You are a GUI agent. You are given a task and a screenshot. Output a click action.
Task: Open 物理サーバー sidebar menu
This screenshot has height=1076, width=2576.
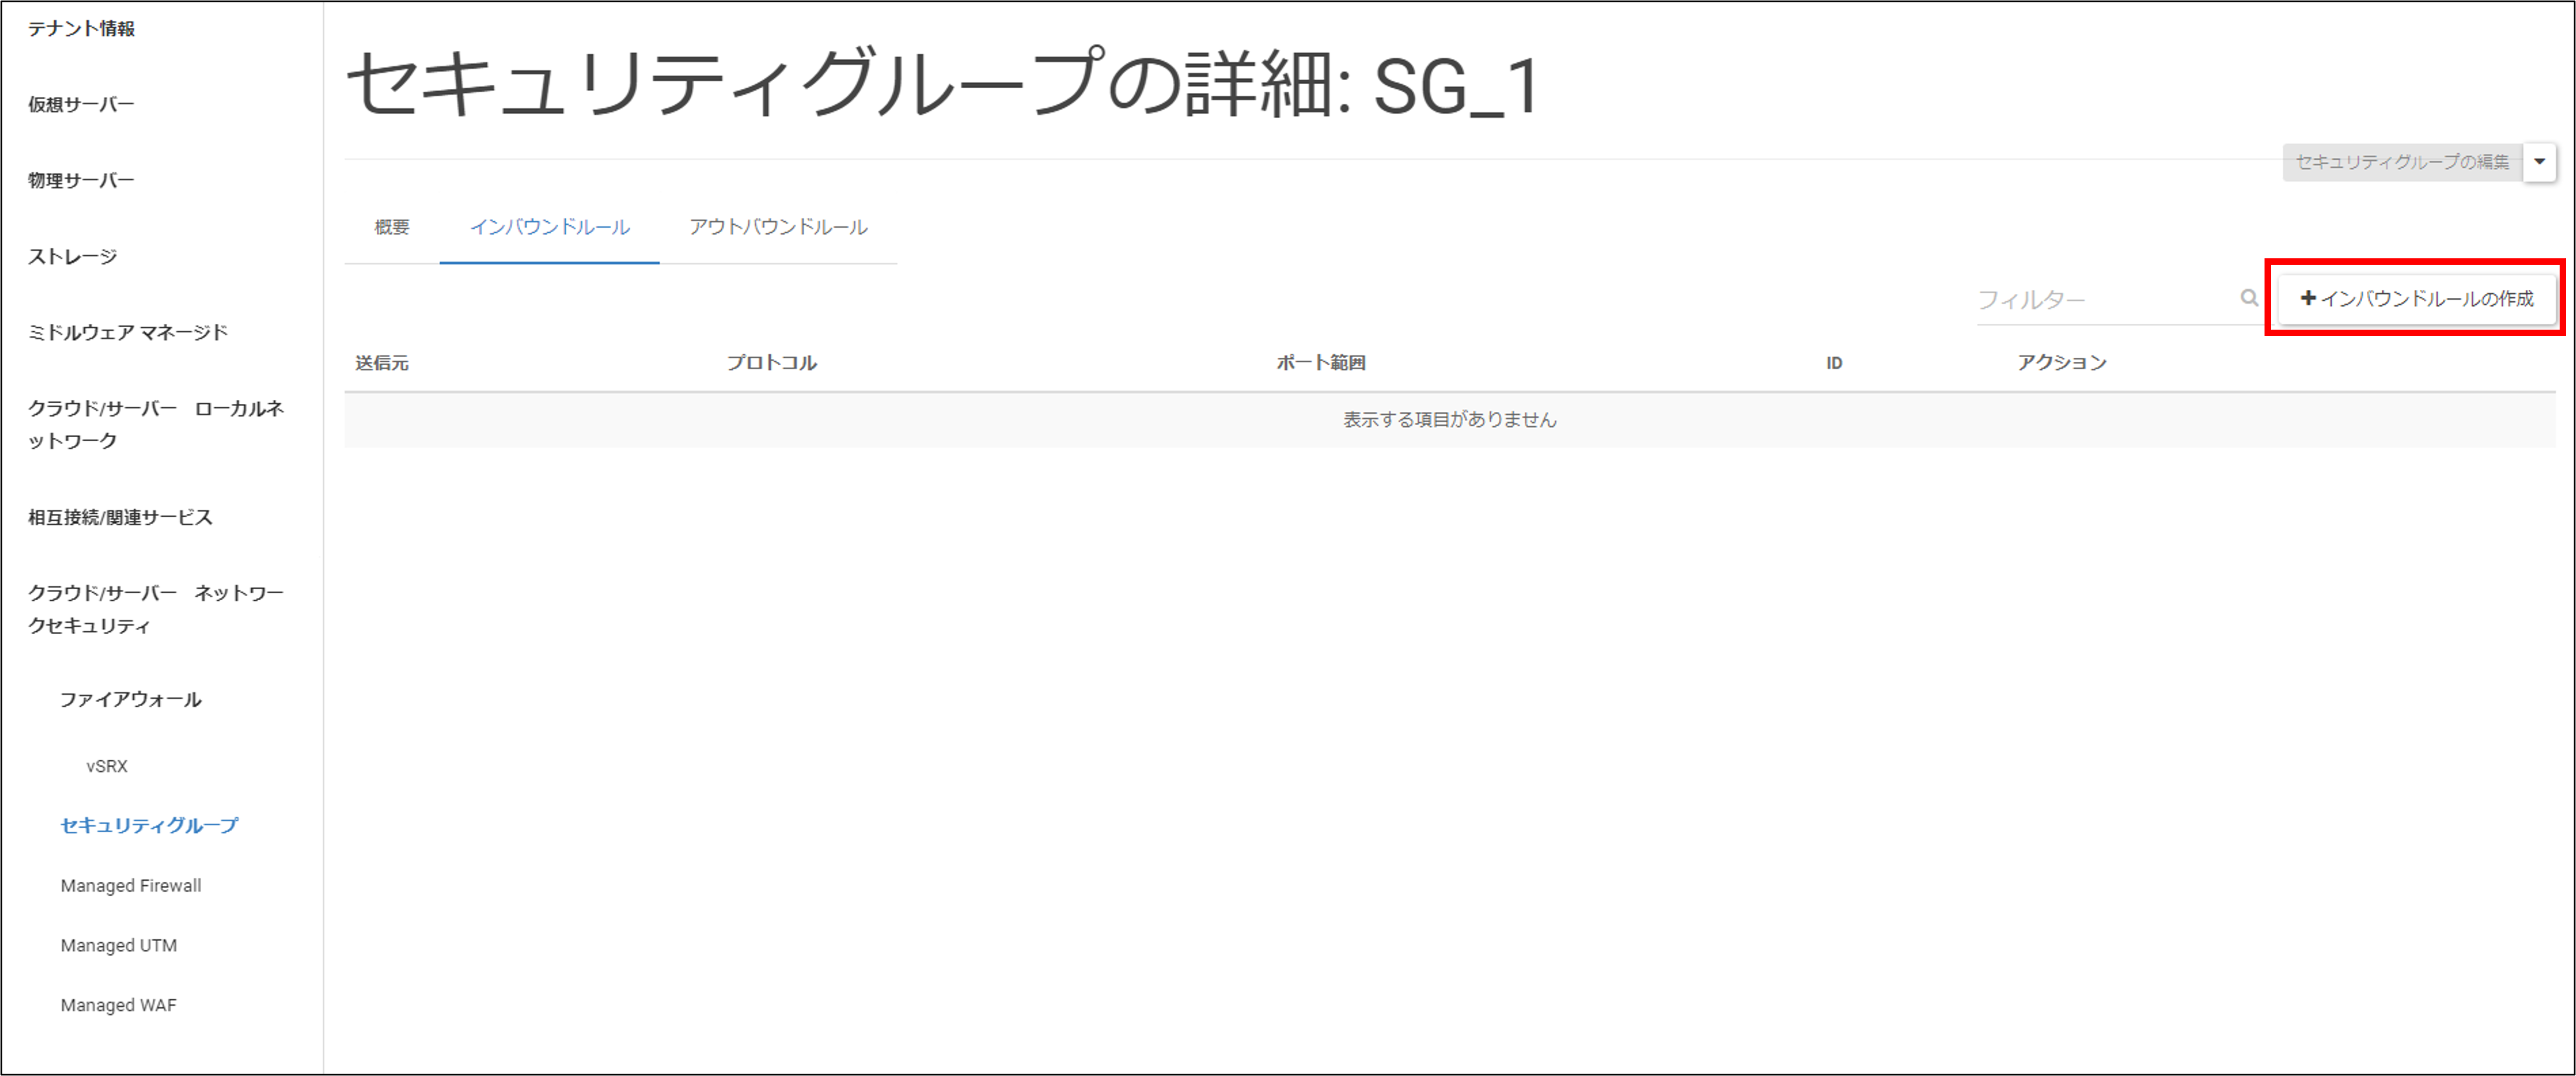(x=81, y=181)
